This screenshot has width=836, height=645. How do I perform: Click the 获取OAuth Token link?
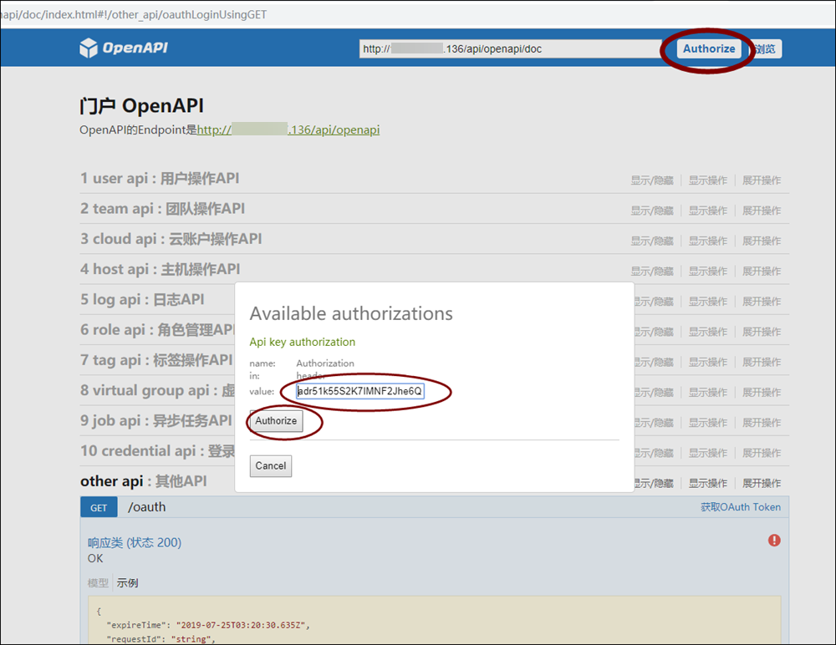tap(740, 507)
